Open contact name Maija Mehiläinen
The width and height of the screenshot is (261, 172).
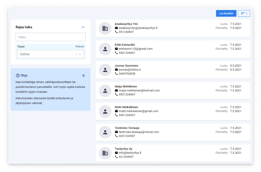tap(126, 87)
